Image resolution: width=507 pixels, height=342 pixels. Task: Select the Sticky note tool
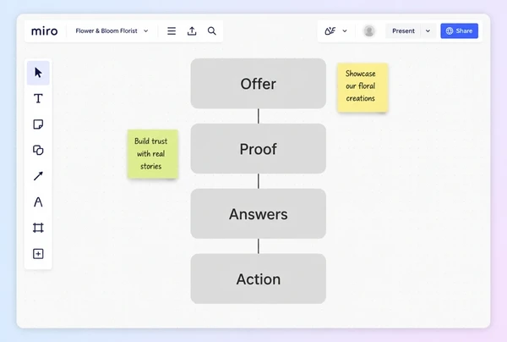point(38,124)
